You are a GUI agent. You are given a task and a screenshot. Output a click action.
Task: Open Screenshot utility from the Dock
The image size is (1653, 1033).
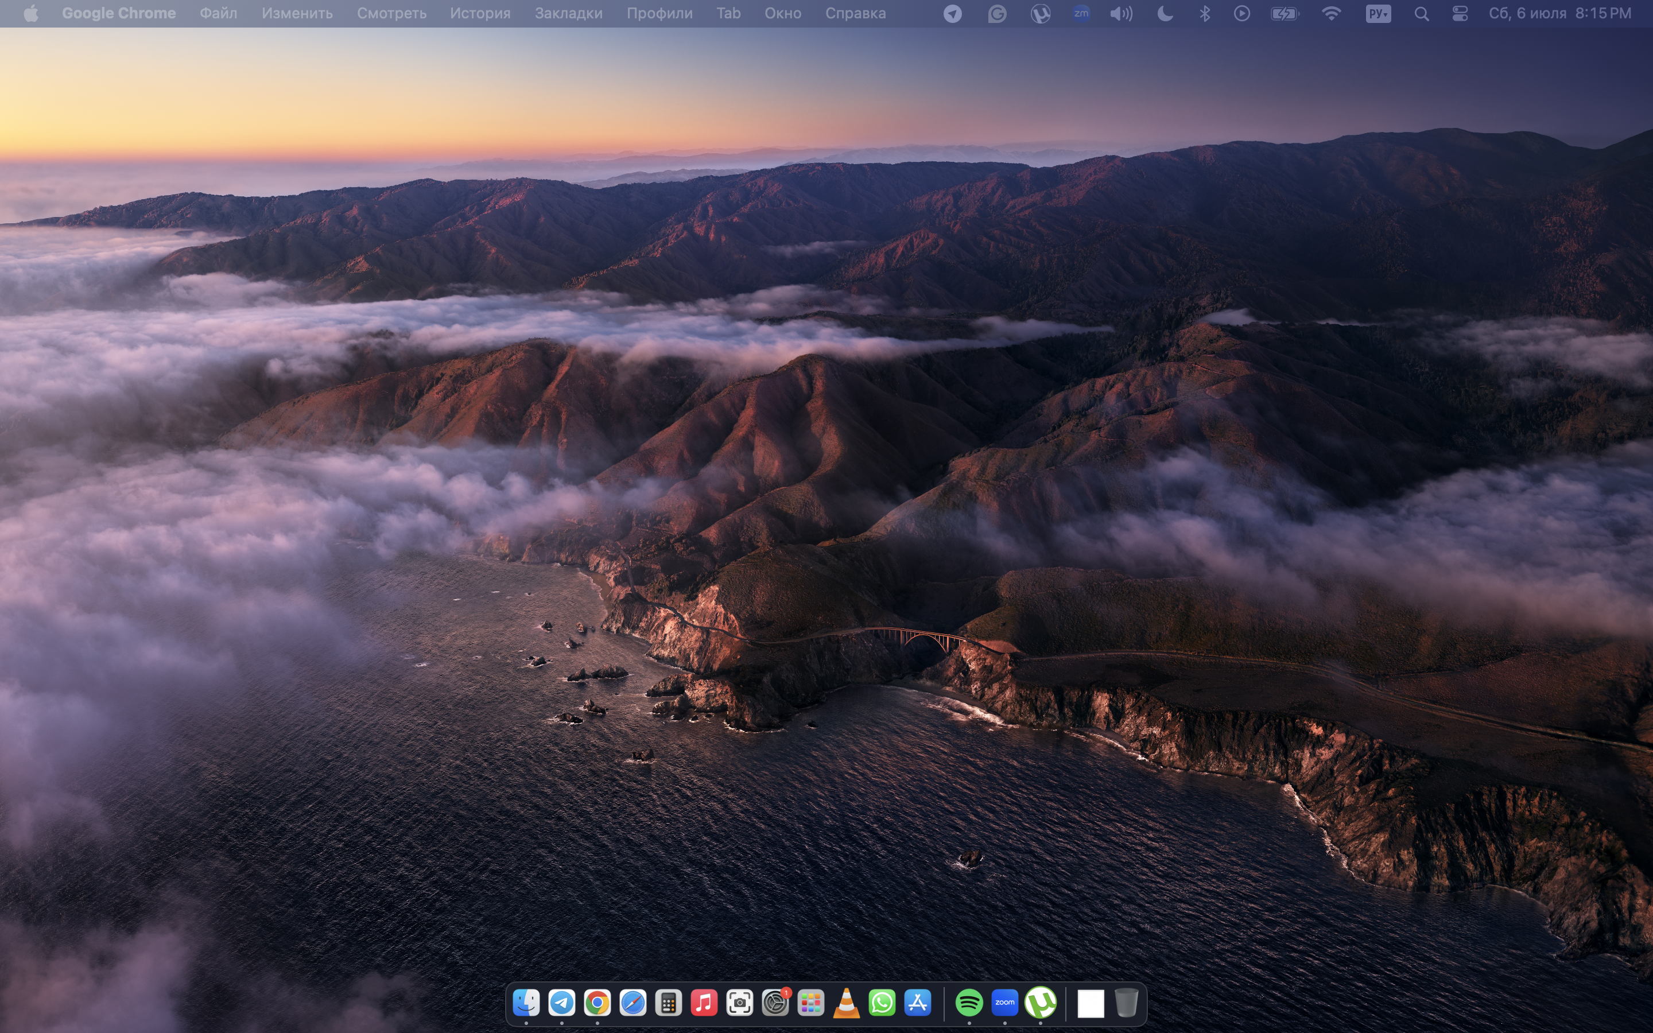(739, 1003)
